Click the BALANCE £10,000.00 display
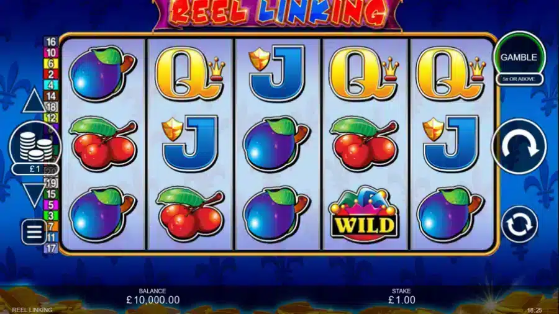The width and height of the screenshot is (559, 314). coord(153,297)
